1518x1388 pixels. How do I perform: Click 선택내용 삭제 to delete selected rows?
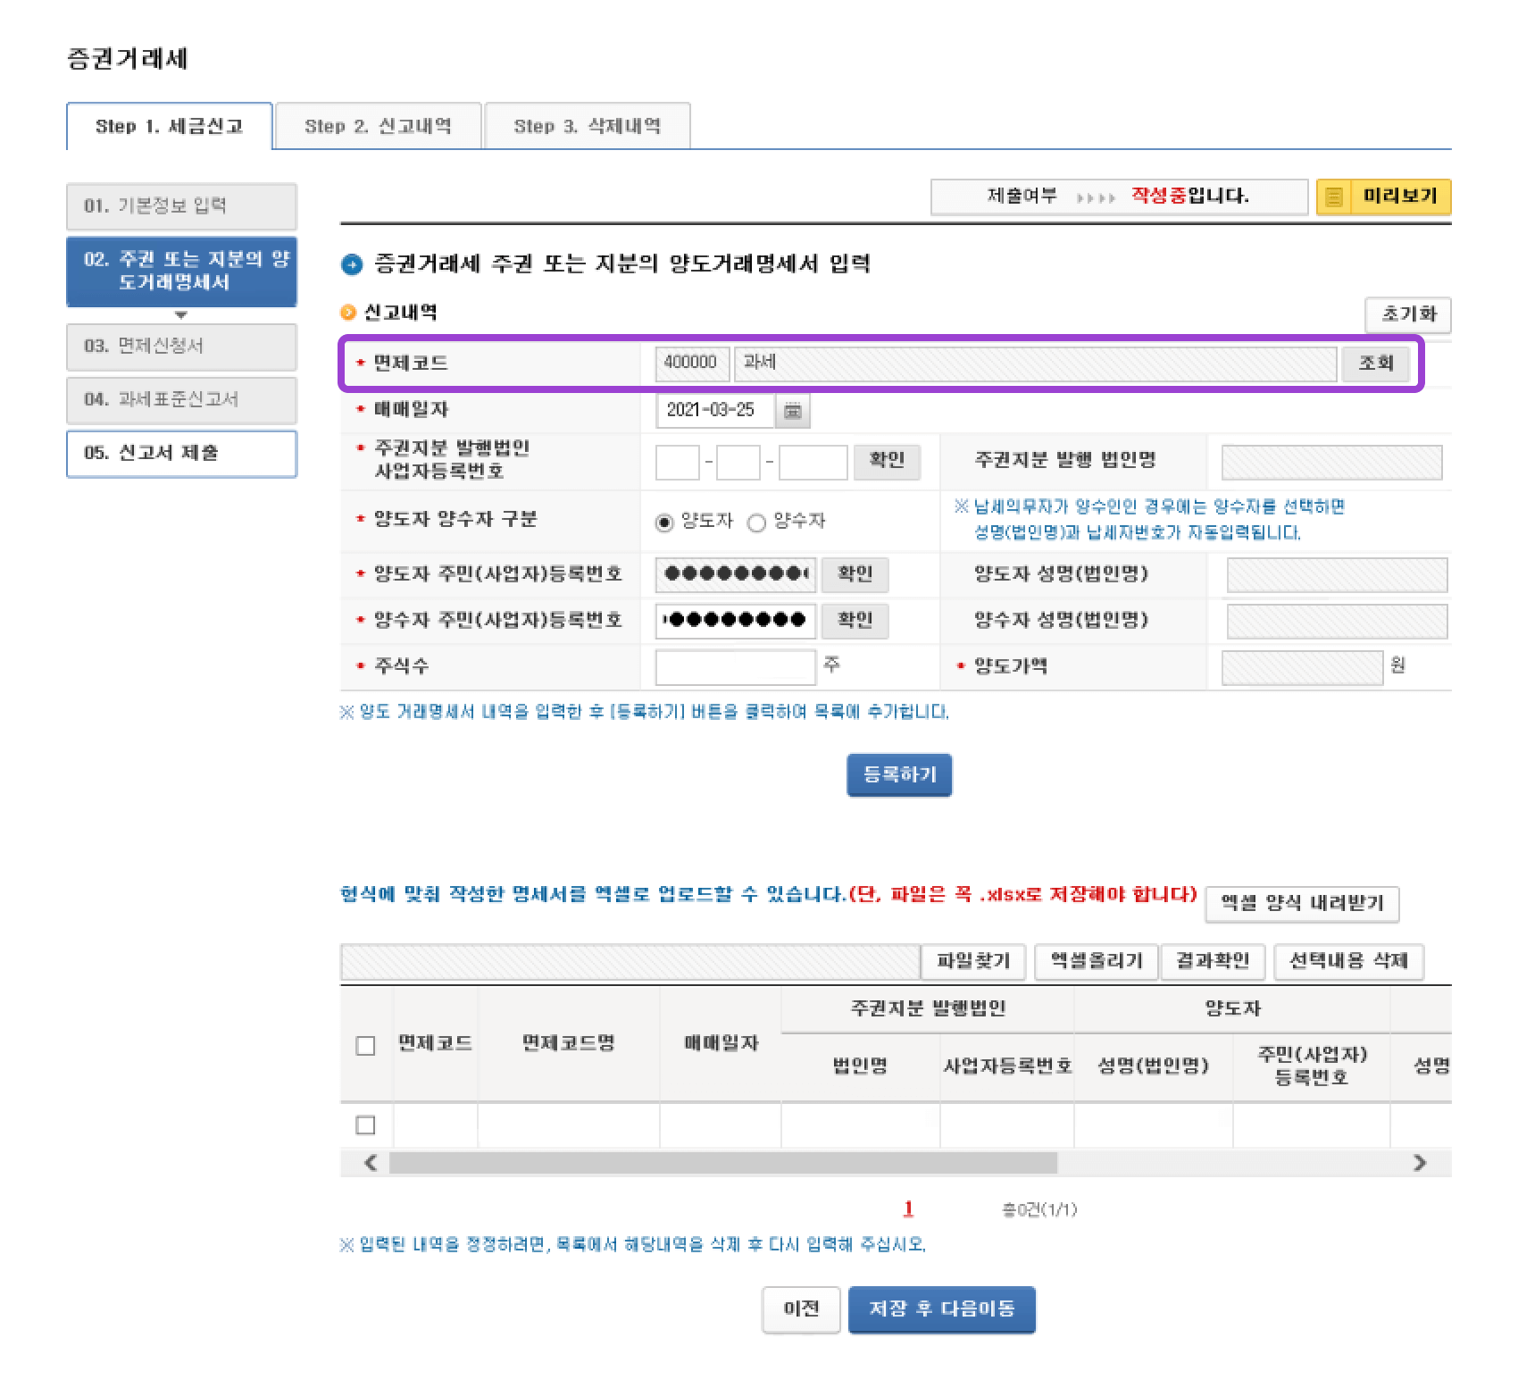1350,962
